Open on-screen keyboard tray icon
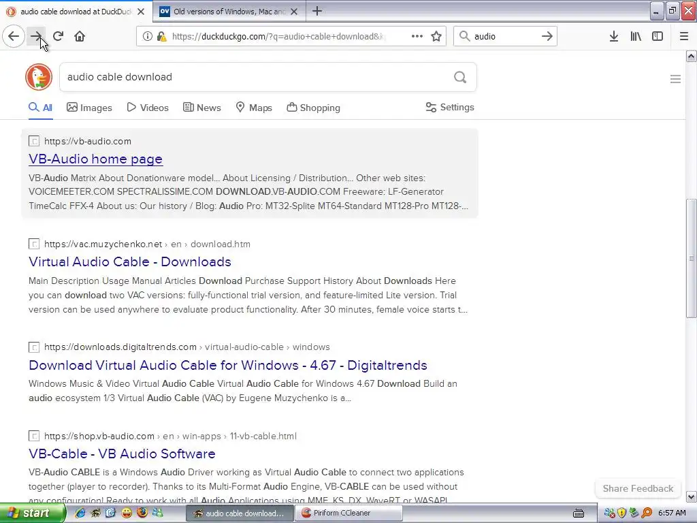697x523 pixels. [579, 513]
